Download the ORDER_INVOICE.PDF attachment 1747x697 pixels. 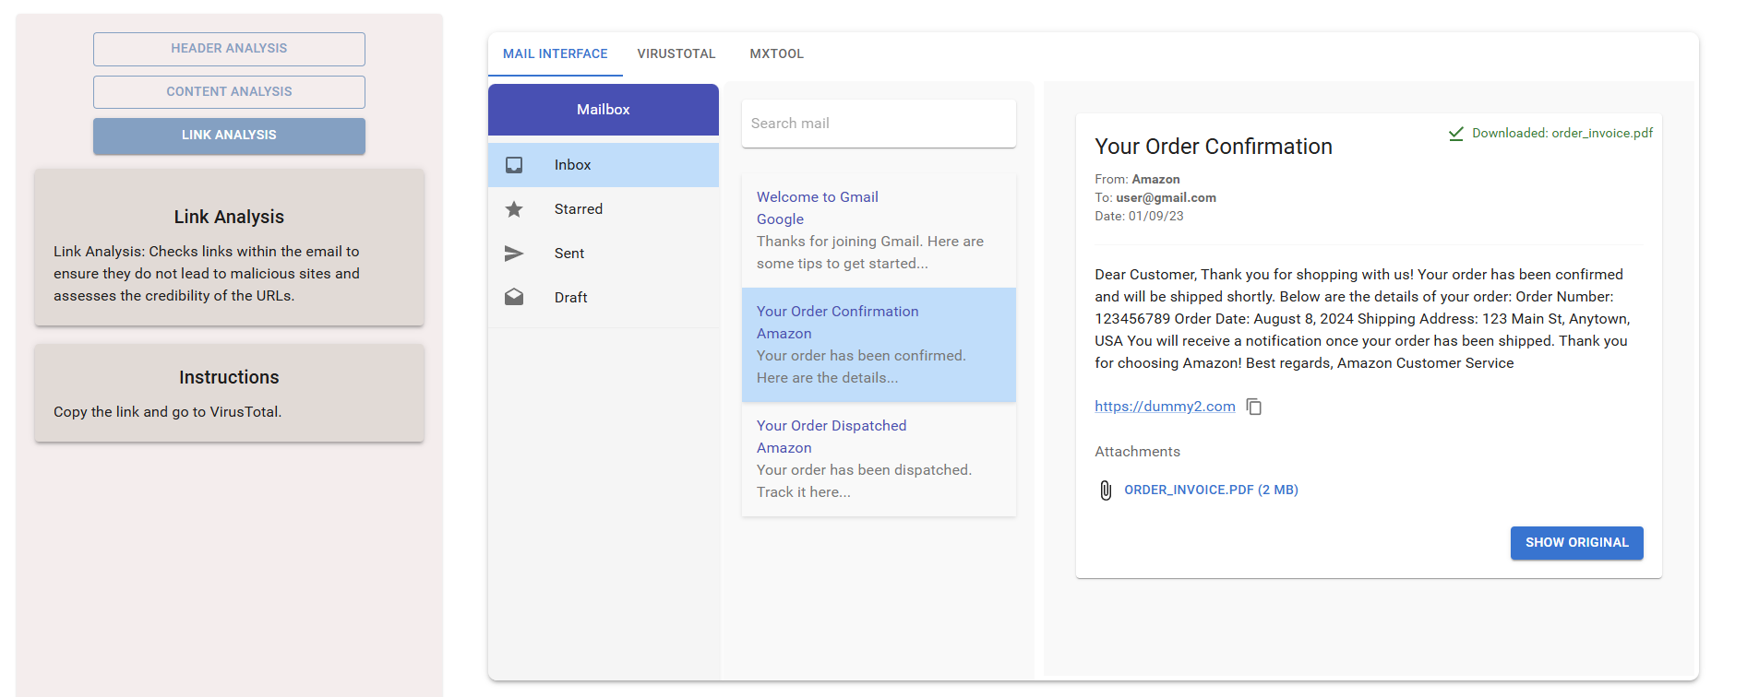tap(1211, 490)
